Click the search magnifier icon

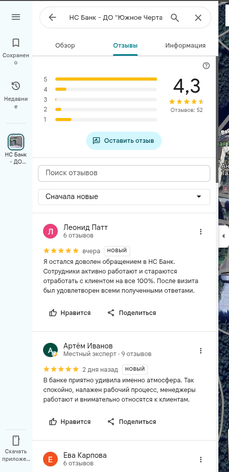click(175, 18)
